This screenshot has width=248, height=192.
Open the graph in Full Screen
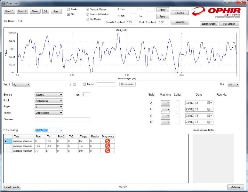point(229,24)
